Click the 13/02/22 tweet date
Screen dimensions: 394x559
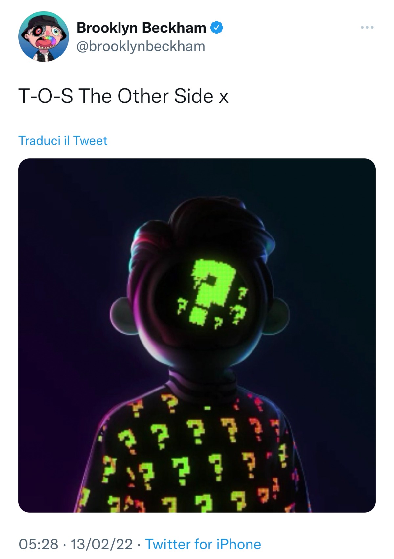[101, 544]
